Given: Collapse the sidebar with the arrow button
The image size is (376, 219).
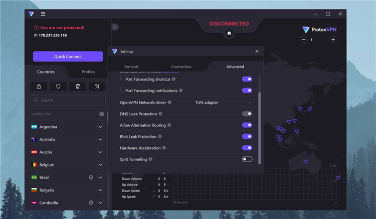Looking at the screenshot, I should [115, 27].
